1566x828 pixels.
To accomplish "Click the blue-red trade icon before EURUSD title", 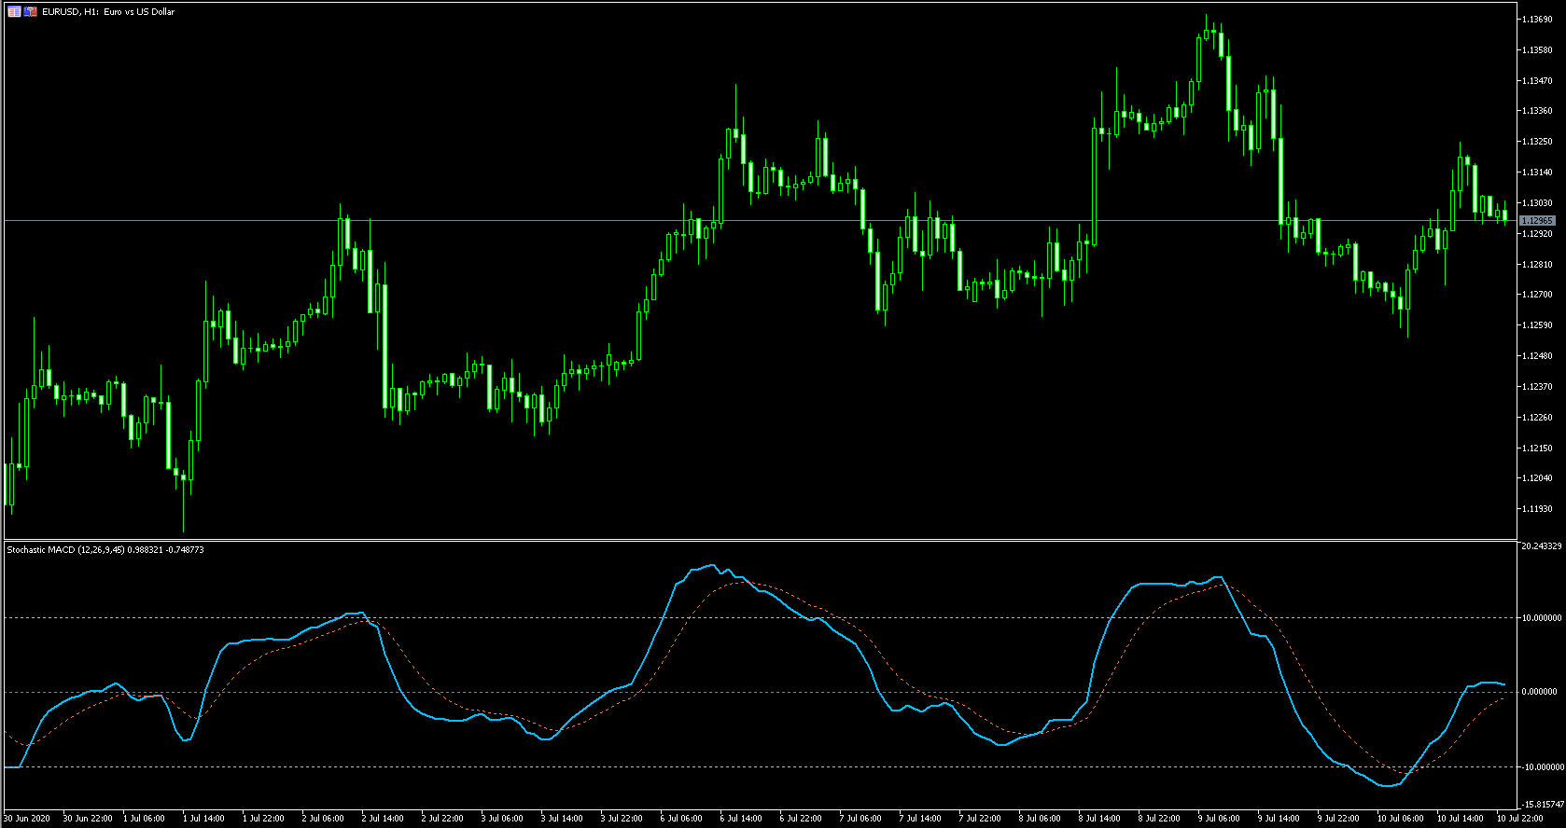I will (x=31, y=12).
